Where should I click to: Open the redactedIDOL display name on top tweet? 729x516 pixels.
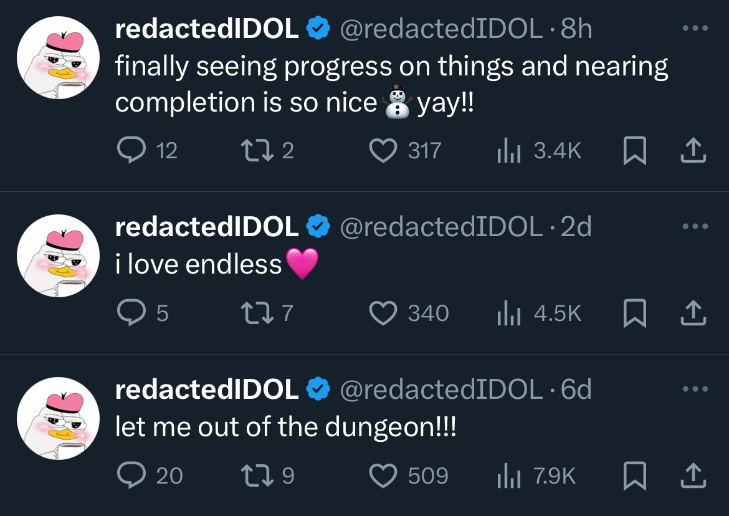[x=207, y=29]
